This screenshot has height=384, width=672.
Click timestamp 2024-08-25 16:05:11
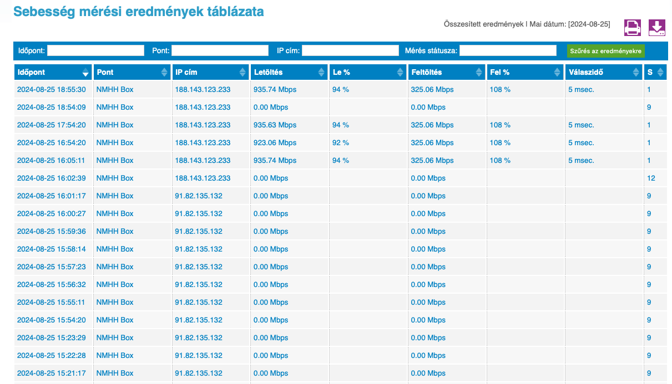(x=52, y=161)
